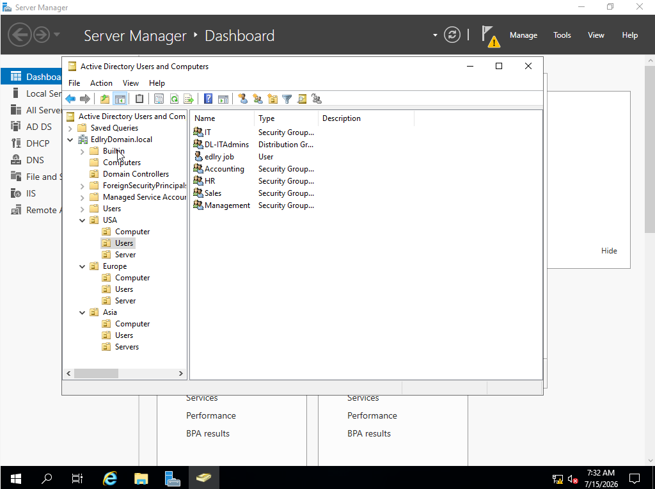
Task: Open the View menu in ADUC
Action: coord(130,83)
